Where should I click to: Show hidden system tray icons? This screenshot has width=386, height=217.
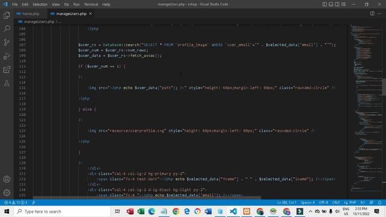point(310,212)
